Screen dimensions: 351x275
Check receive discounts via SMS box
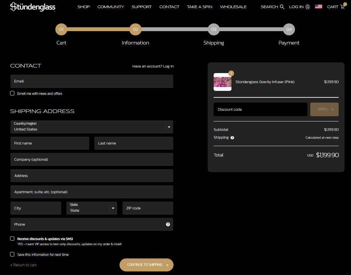point(12,238)
